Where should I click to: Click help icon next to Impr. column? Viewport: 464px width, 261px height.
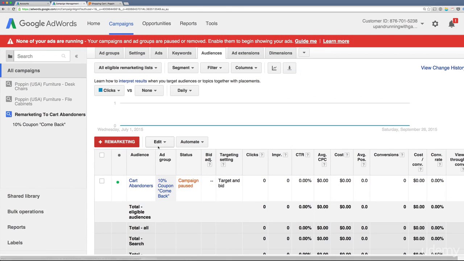click(x=286, y=155)
